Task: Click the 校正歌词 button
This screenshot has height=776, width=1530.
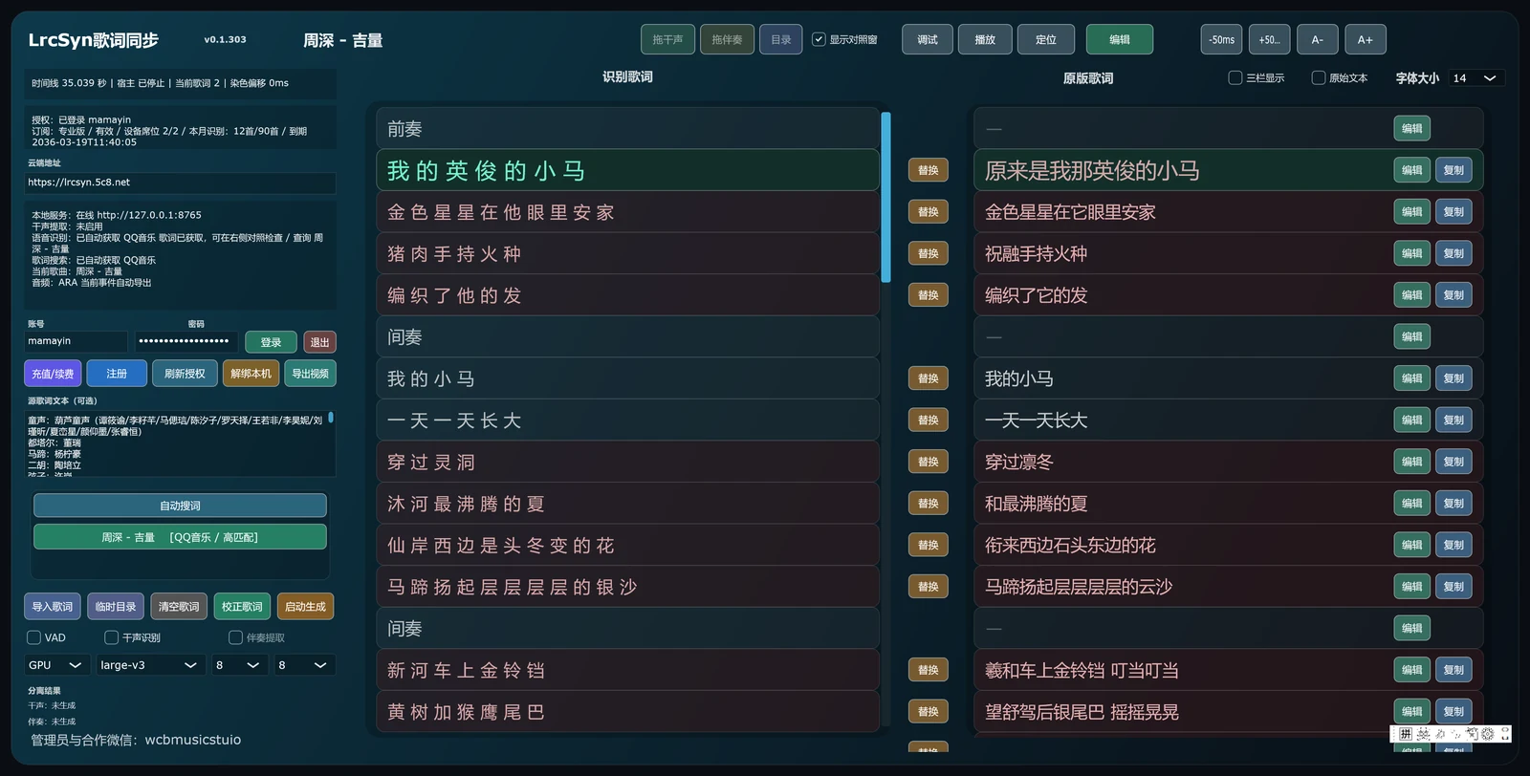Action: (242, 607)
